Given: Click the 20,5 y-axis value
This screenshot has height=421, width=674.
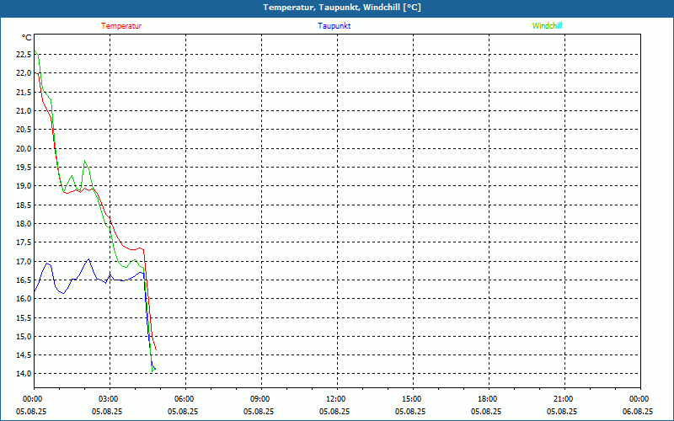Looking at the screenshot, I should (x=24, y=130).
